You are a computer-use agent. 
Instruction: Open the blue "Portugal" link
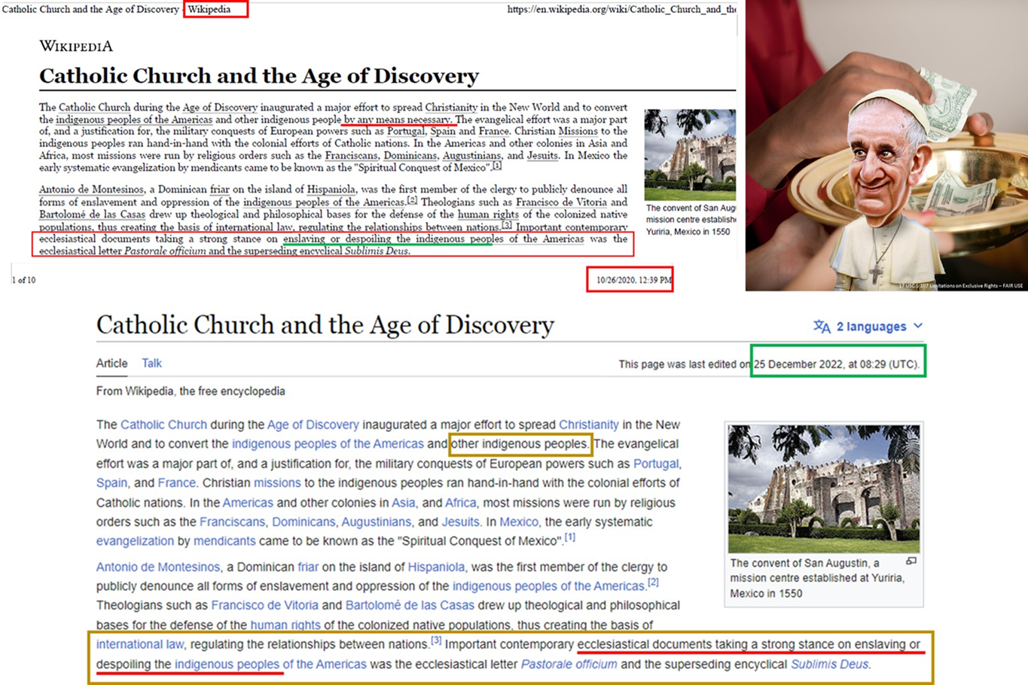tap(655, 464)
